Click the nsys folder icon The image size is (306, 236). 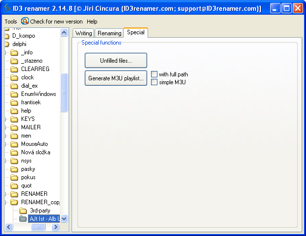pyautogui.click(x=14, y=161)
